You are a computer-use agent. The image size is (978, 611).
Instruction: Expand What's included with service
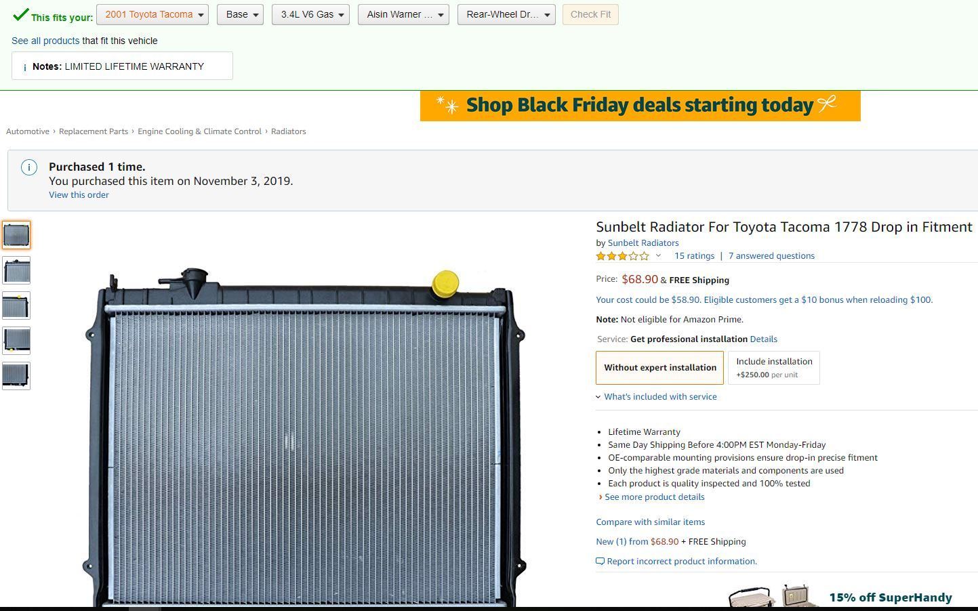point(659,397)
